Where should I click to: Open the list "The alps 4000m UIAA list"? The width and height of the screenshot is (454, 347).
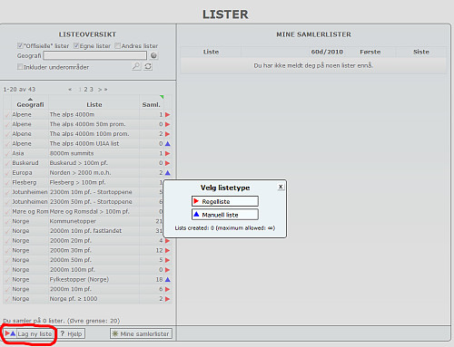pos(84,144)
